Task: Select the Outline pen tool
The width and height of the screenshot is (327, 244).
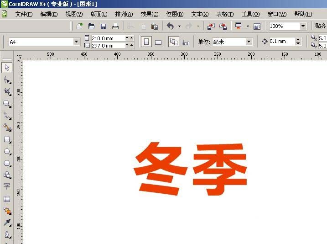Action: [x=7, y=234]
